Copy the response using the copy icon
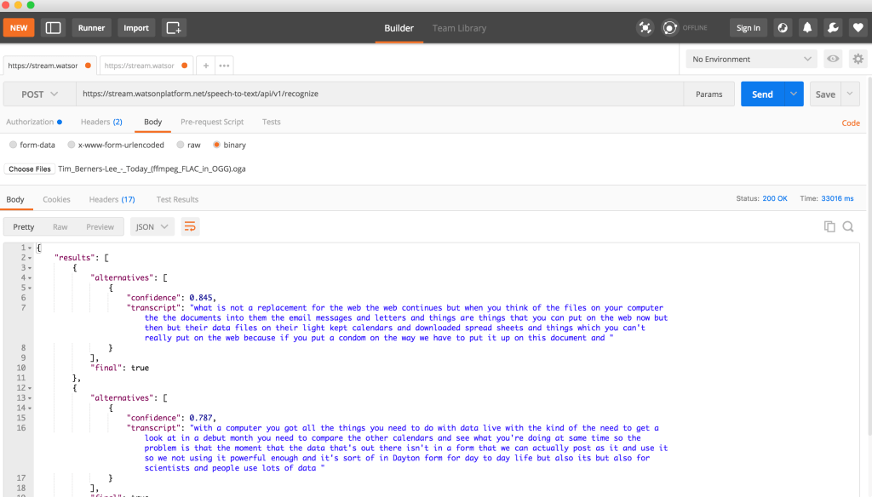The width and height of the screenshot is (872, 497). [829, 226]
